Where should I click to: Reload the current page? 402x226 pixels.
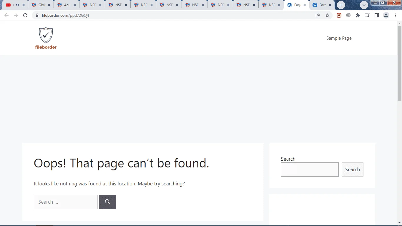coord(25,15)
